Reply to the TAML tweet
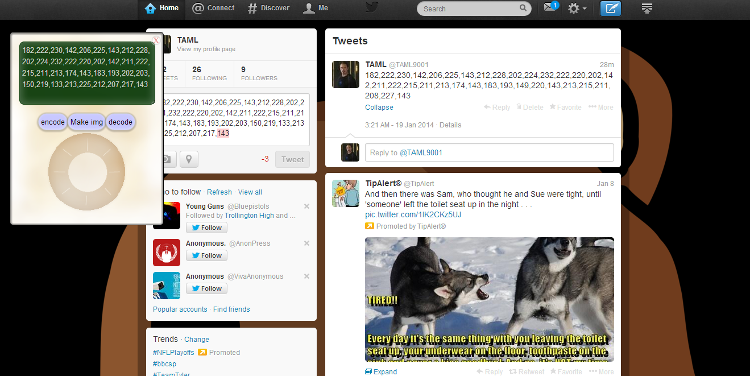Viewport: 750px width, 376px height. click(x=497, y=107)
